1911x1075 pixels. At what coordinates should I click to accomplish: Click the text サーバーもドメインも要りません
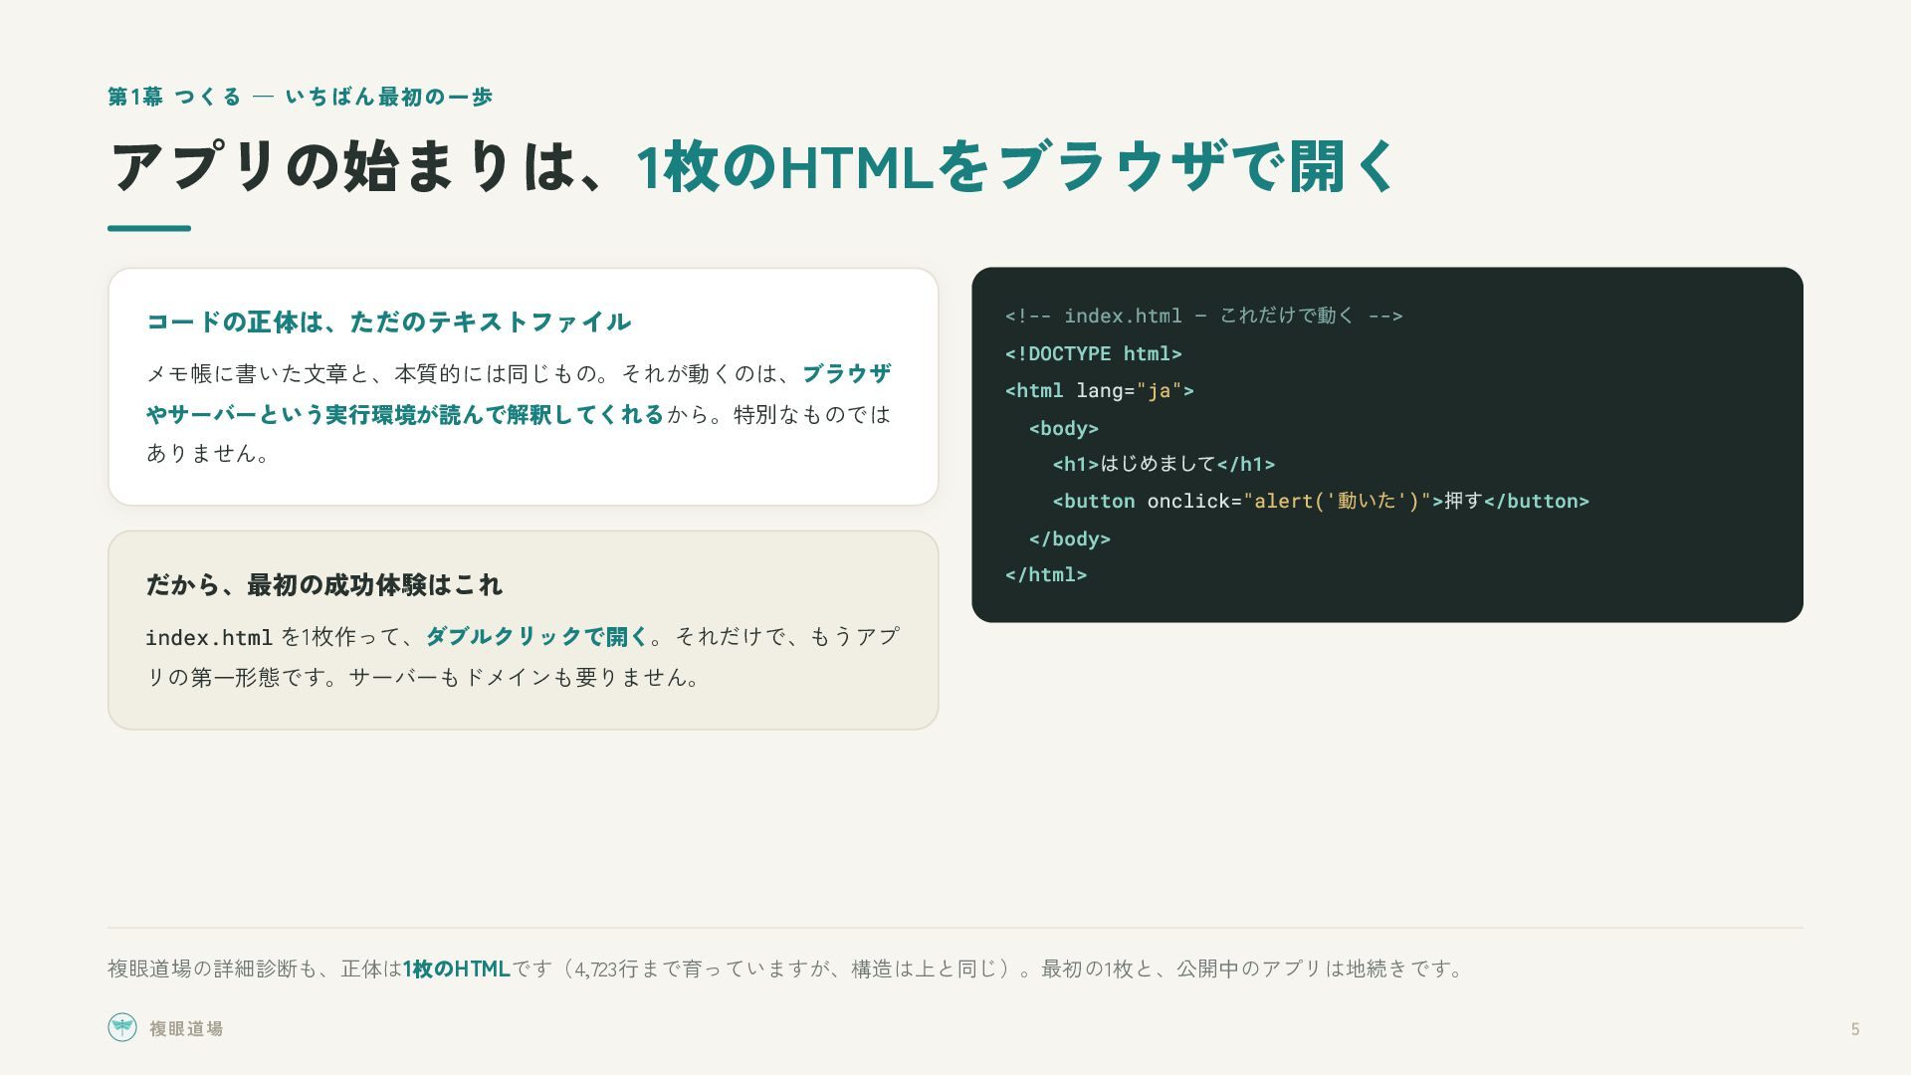pos(525,677)
